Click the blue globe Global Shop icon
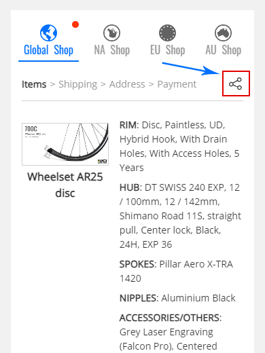Image resolution: width=265 pixels, height=353 pixels. [x=48, y=33]
